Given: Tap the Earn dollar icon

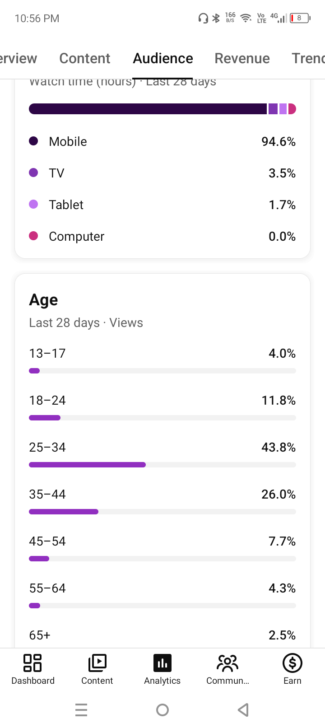Looking at the screenshot, I should [x=292, y=663].
